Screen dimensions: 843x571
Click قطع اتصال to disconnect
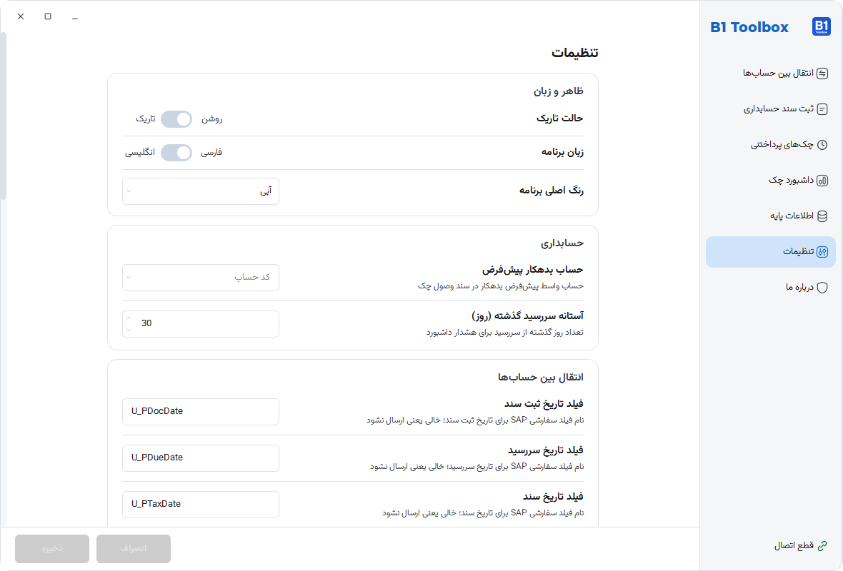tap(770, 546)
